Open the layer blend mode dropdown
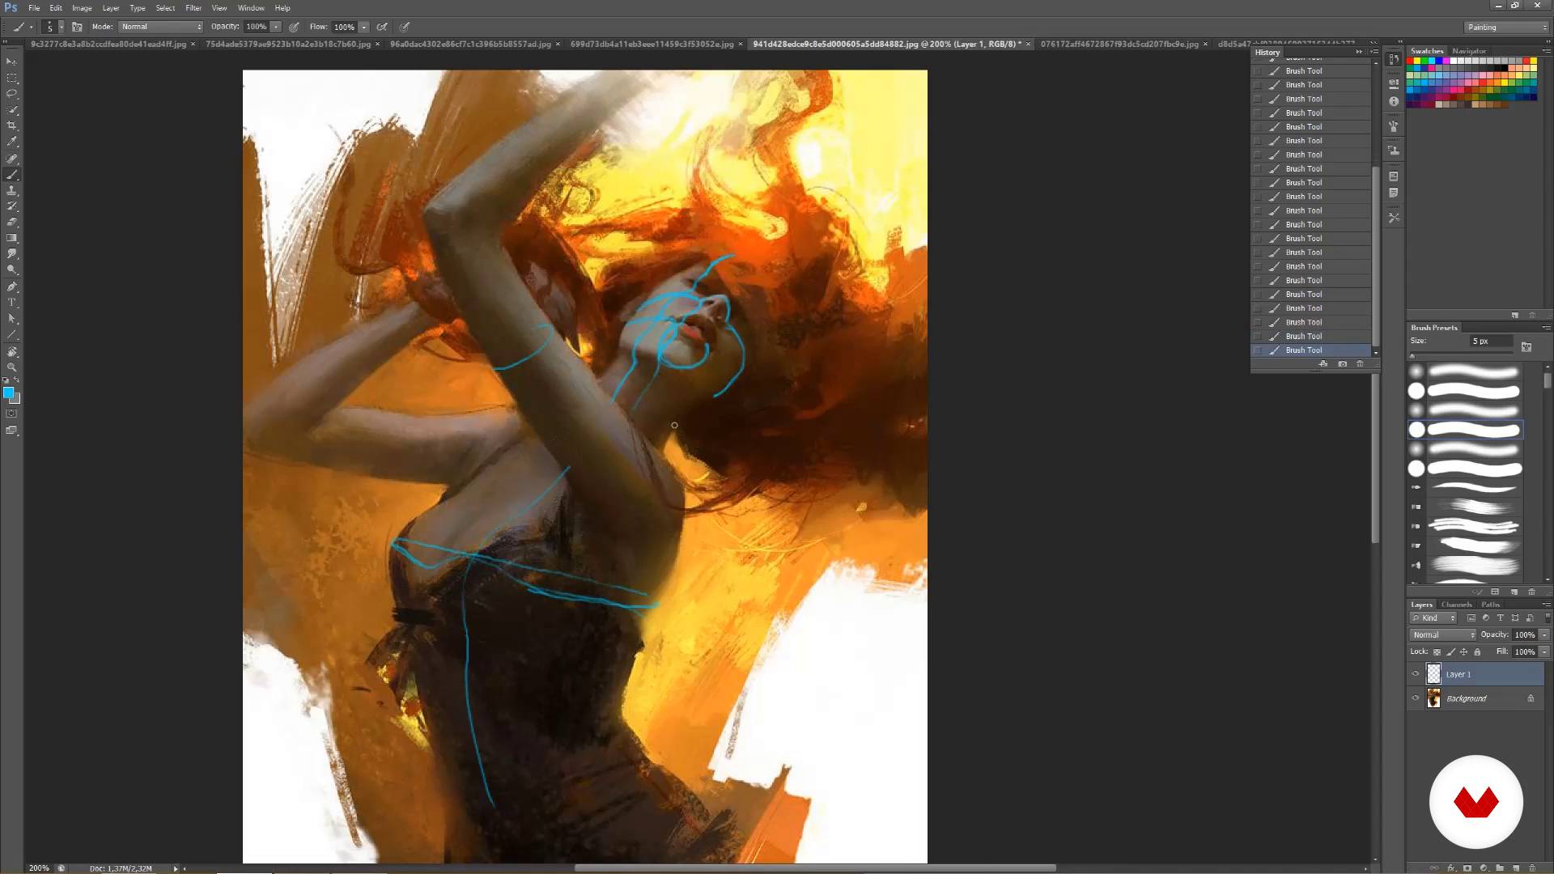Viewport: 1554px width, 874px height. tap(1443, 635)
